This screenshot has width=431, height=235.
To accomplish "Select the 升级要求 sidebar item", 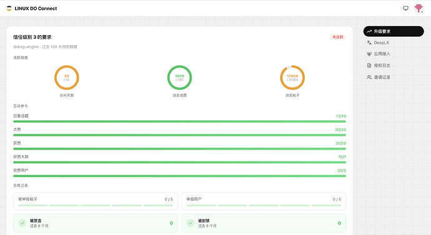I will pyautogui.click(x=394, y=31).
